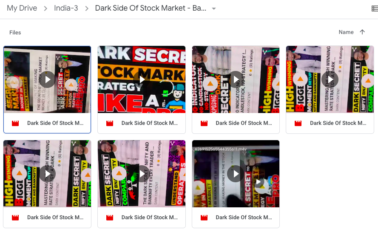Navigate to India-3 folder breadcrumb
The image size is (378, 229).
[x=66, y=8]
